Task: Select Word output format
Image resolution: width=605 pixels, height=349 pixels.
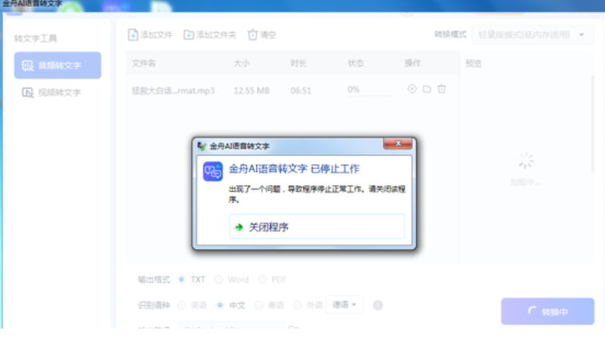Action: click(219, 279)
